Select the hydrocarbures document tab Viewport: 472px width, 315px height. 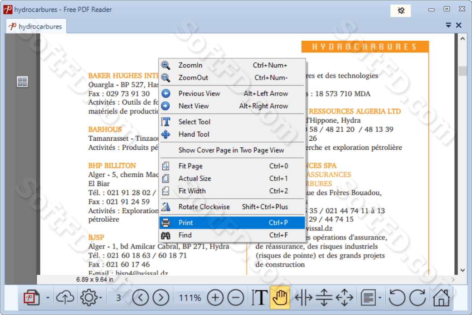[x=36, y=26]
